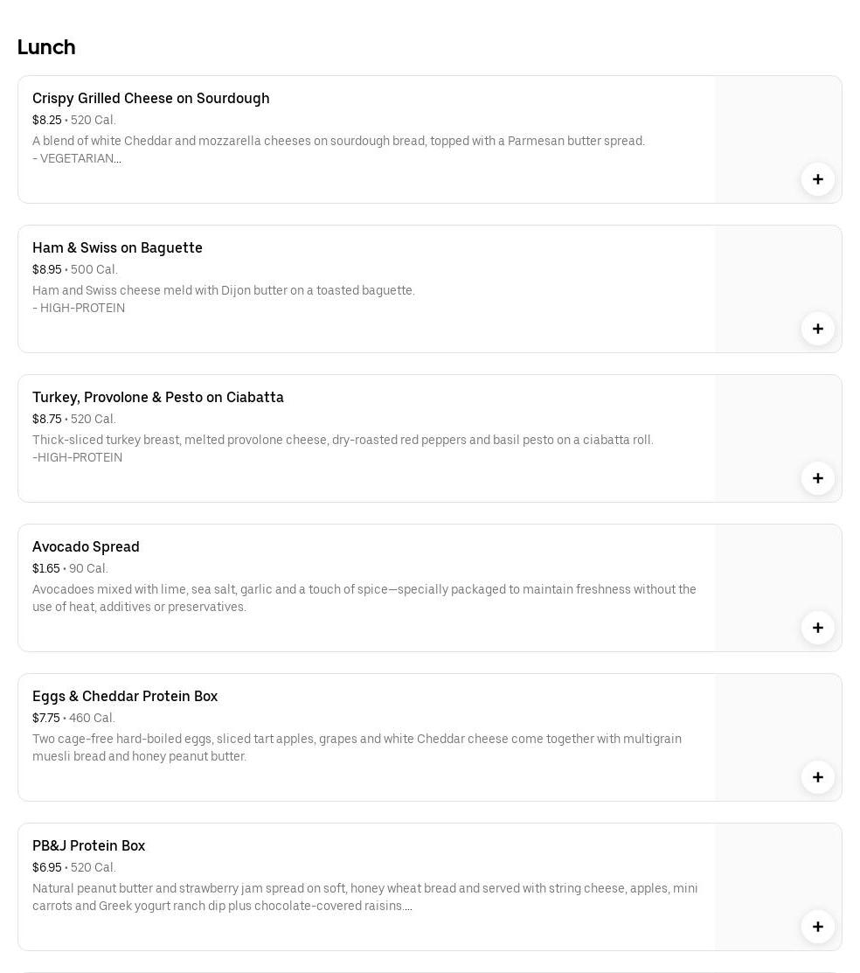Add Ham & Swiss on Baguette to order
The image size is (860, 973).
(817, 329)
